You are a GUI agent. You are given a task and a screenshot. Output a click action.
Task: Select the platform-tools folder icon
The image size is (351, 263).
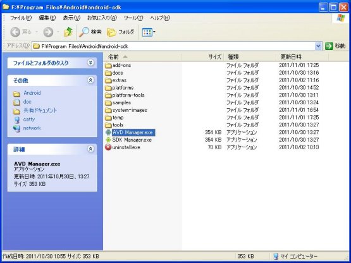[x=108, y=95]
